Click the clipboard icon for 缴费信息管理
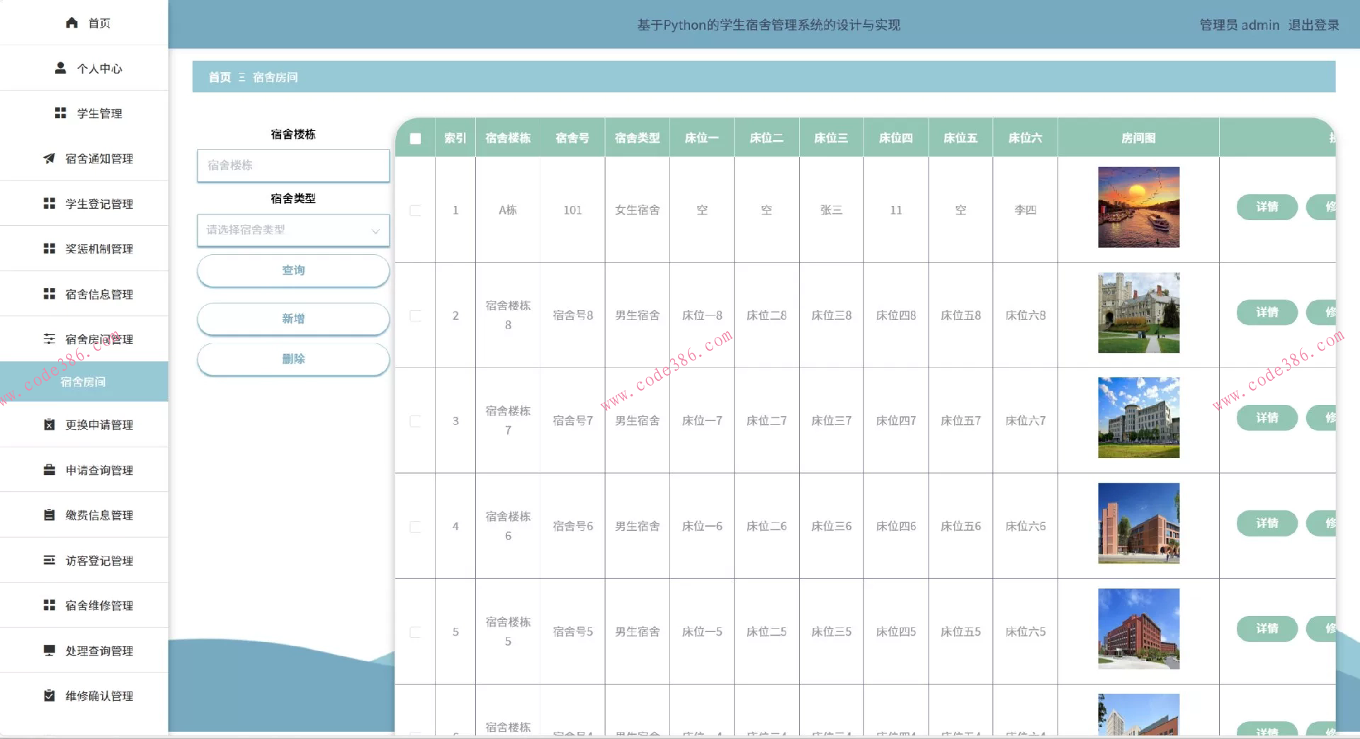1360x739 pixels. (49, 515)
